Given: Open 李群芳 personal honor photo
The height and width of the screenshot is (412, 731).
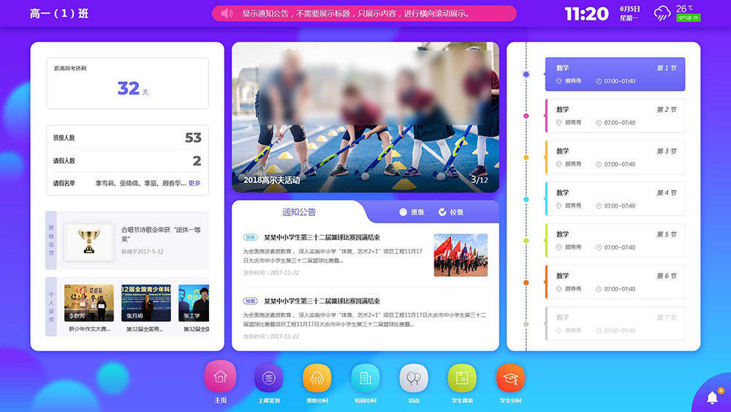Looking at the screenshot, I should pos(89,303).
